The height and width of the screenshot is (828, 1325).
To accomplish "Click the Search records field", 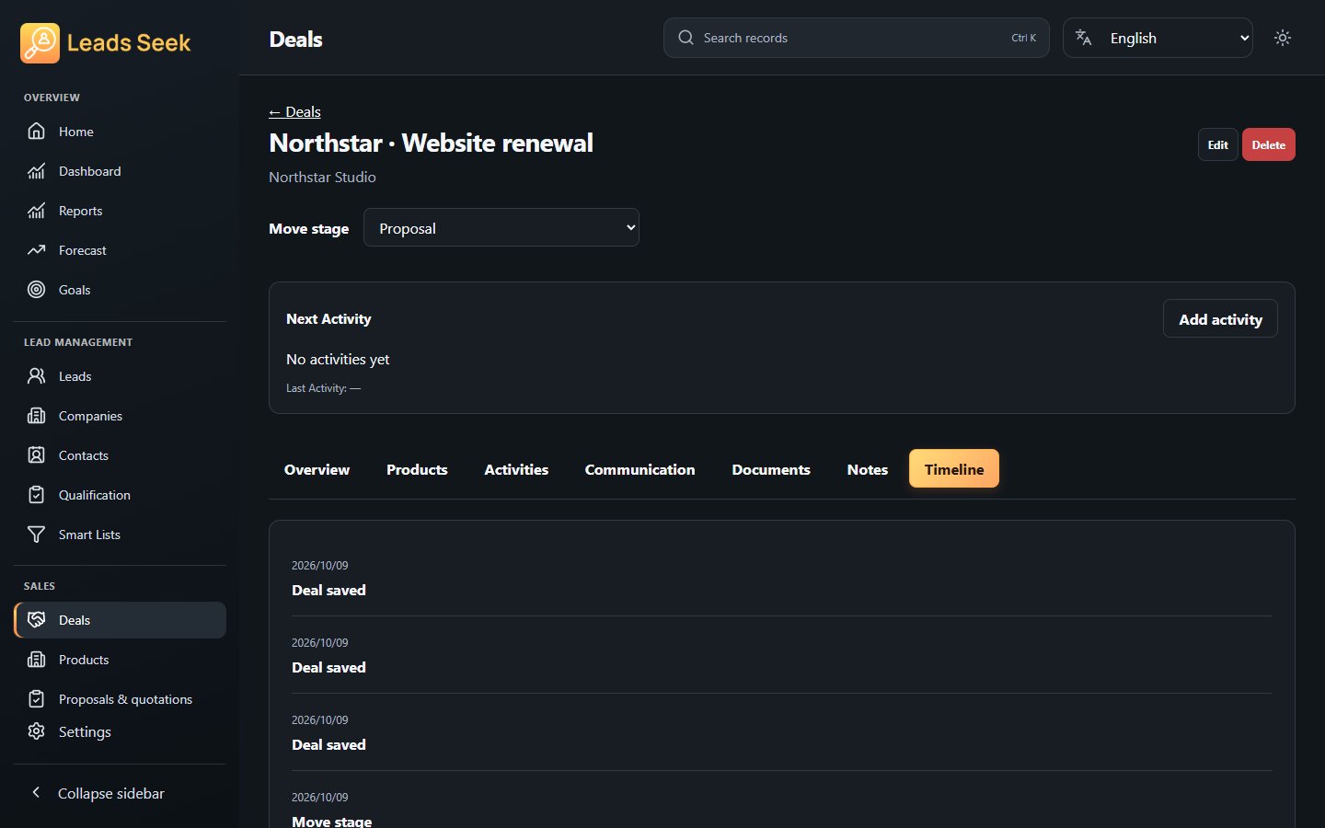I will [x=856, y=38].
